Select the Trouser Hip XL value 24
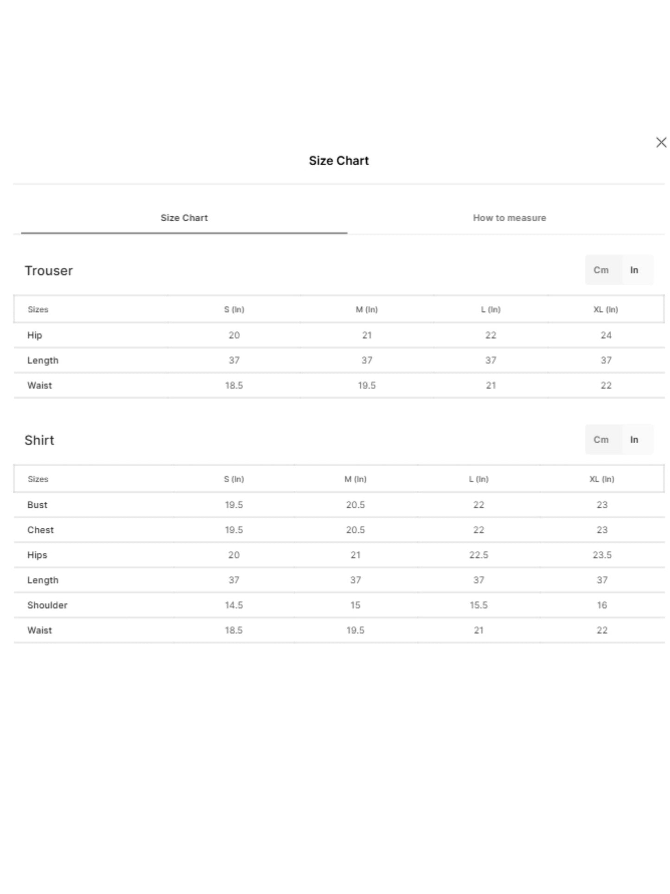The width and height of the screenshot is (670, 894). 606,335
